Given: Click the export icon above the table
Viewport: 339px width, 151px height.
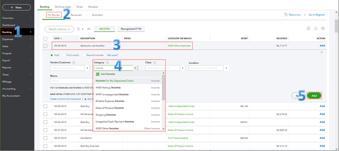Looking at the screenshot, I should pyautogui.click(x=316, y=28).
